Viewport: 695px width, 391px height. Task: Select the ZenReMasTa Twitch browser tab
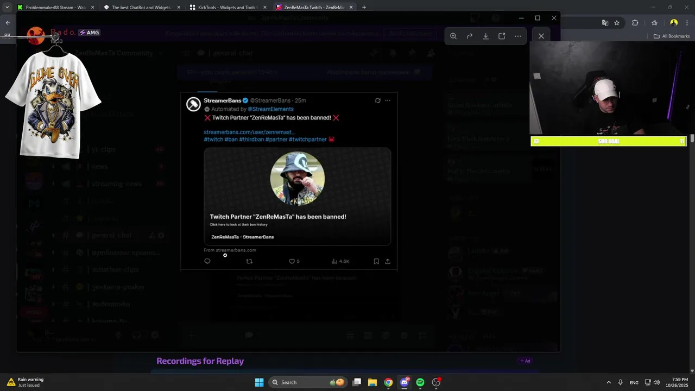(x=314, y=8)
